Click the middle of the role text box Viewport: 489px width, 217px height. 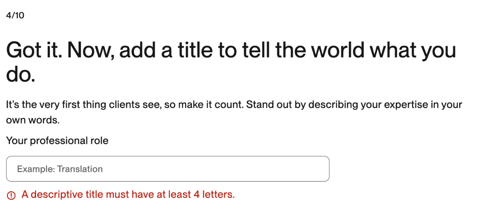[x=168, y=169]
